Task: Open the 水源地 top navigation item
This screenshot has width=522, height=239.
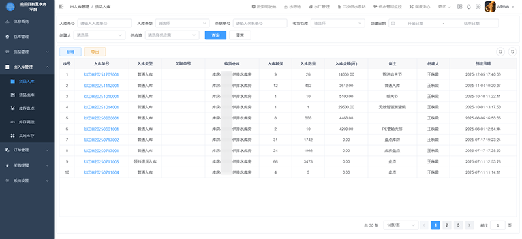Action: [x=292, y=7]
